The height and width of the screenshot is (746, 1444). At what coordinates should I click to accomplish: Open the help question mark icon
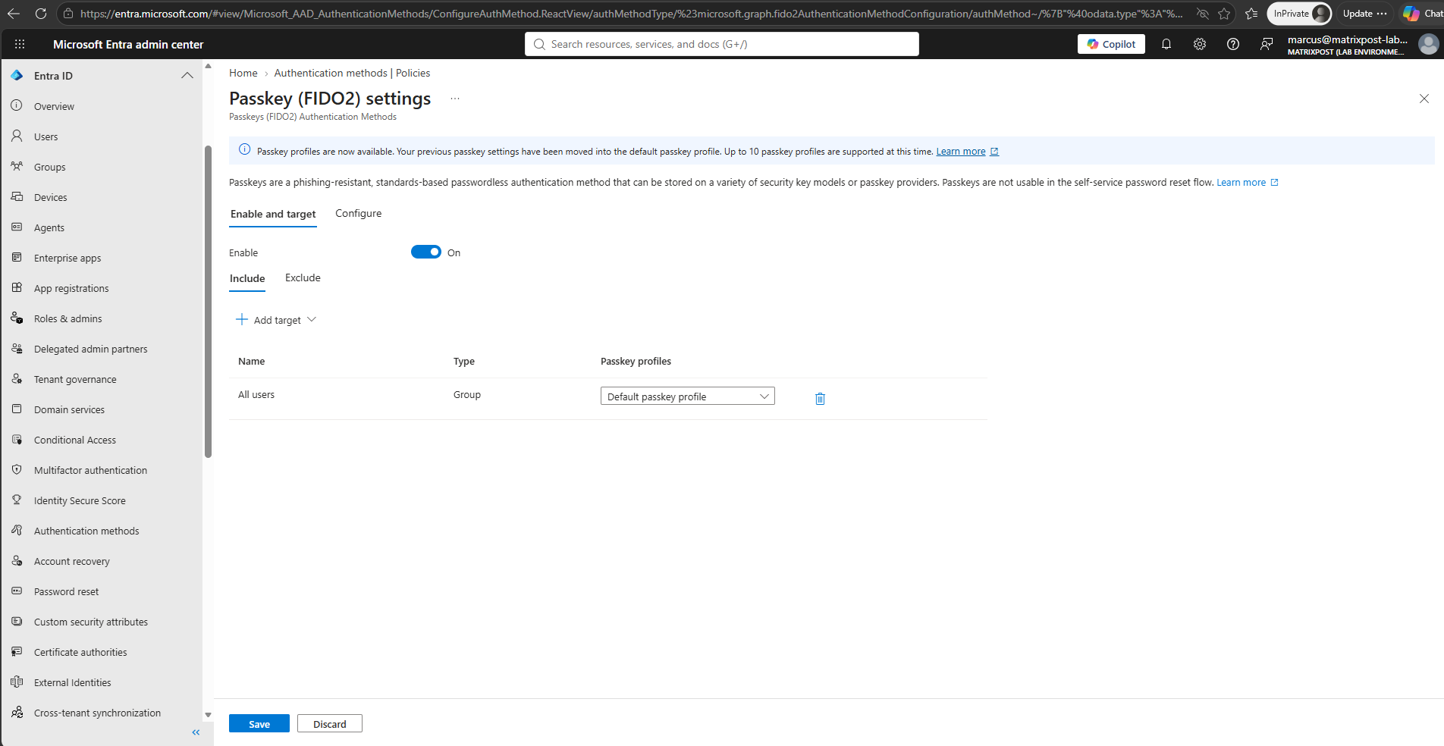coord(1233,44)
